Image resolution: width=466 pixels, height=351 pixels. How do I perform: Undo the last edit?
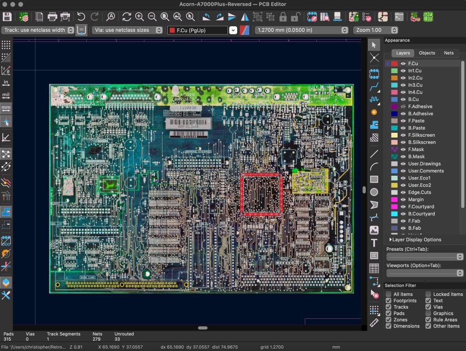[x=81, y=17]
